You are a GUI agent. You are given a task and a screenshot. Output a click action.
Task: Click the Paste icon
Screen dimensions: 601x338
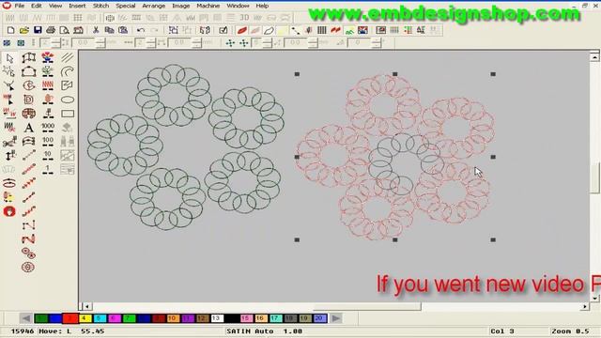coord(123,30)
